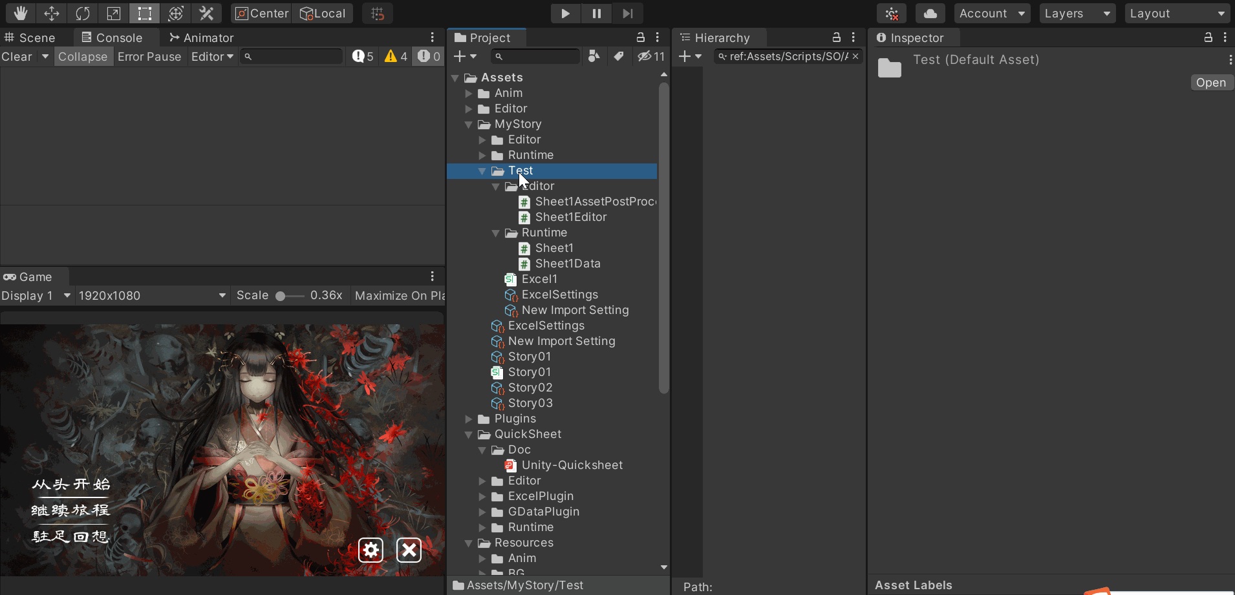Viewport: 1235px width, 595px height.
Task: Open the Editor dropdown in console
Action: (x=212, y=57)
